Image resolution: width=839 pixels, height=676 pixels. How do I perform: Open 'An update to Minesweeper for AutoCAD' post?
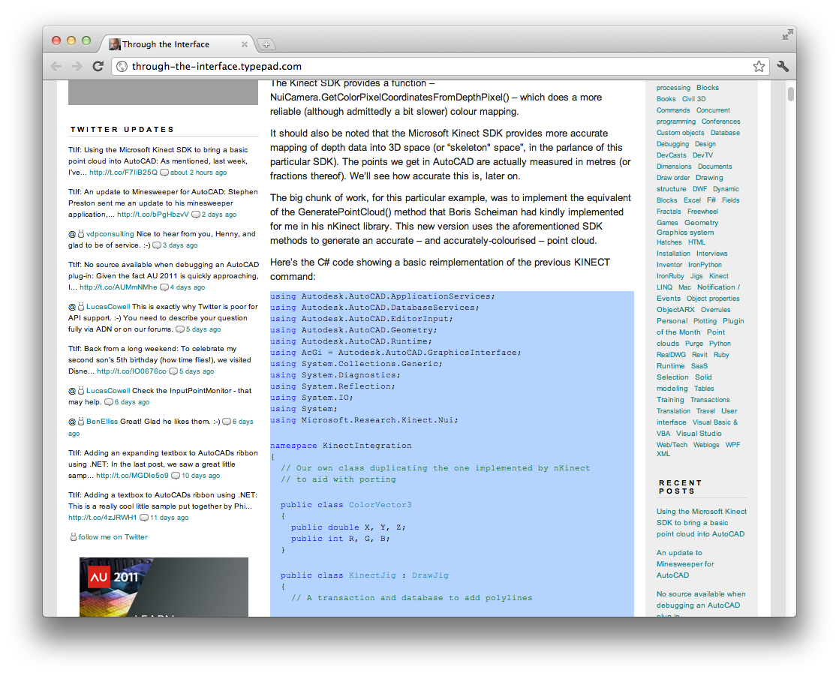tap(685, 564)
